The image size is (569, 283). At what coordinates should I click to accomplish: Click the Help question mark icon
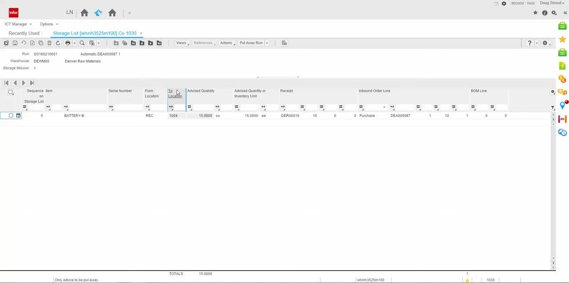point(529,43)
